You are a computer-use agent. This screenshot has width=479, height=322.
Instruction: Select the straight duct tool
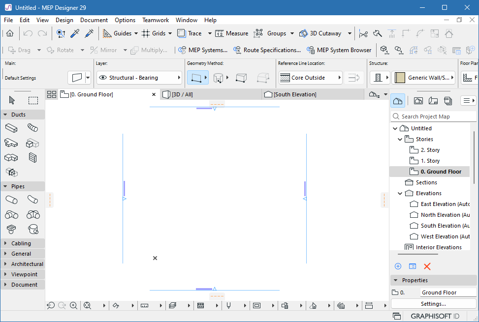click(x=11, y=128)
